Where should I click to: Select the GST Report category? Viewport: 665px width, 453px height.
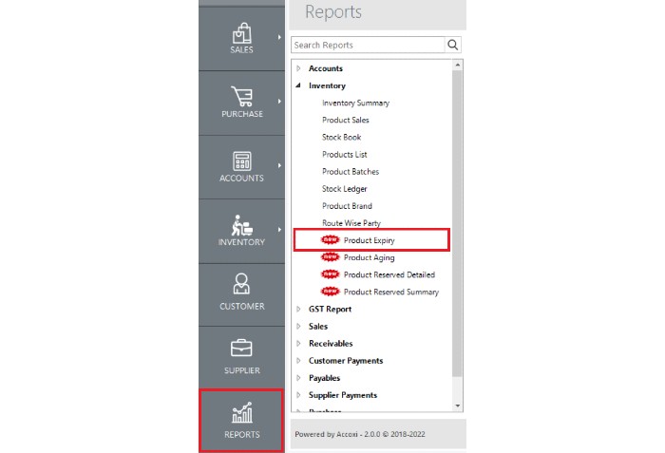330,310
